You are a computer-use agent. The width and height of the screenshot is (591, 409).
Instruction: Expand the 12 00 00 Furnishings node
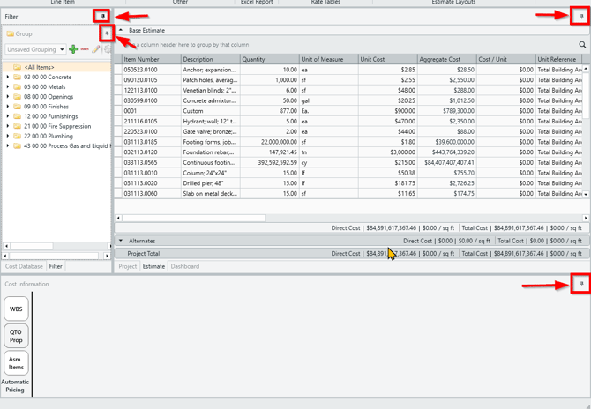pos(8,116)
